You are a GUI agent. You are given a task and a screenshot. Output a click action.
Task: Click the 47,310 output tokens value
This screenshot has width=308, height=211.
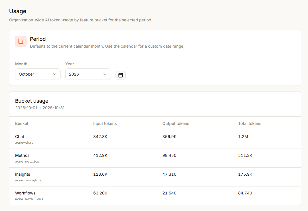click(169, 174)
